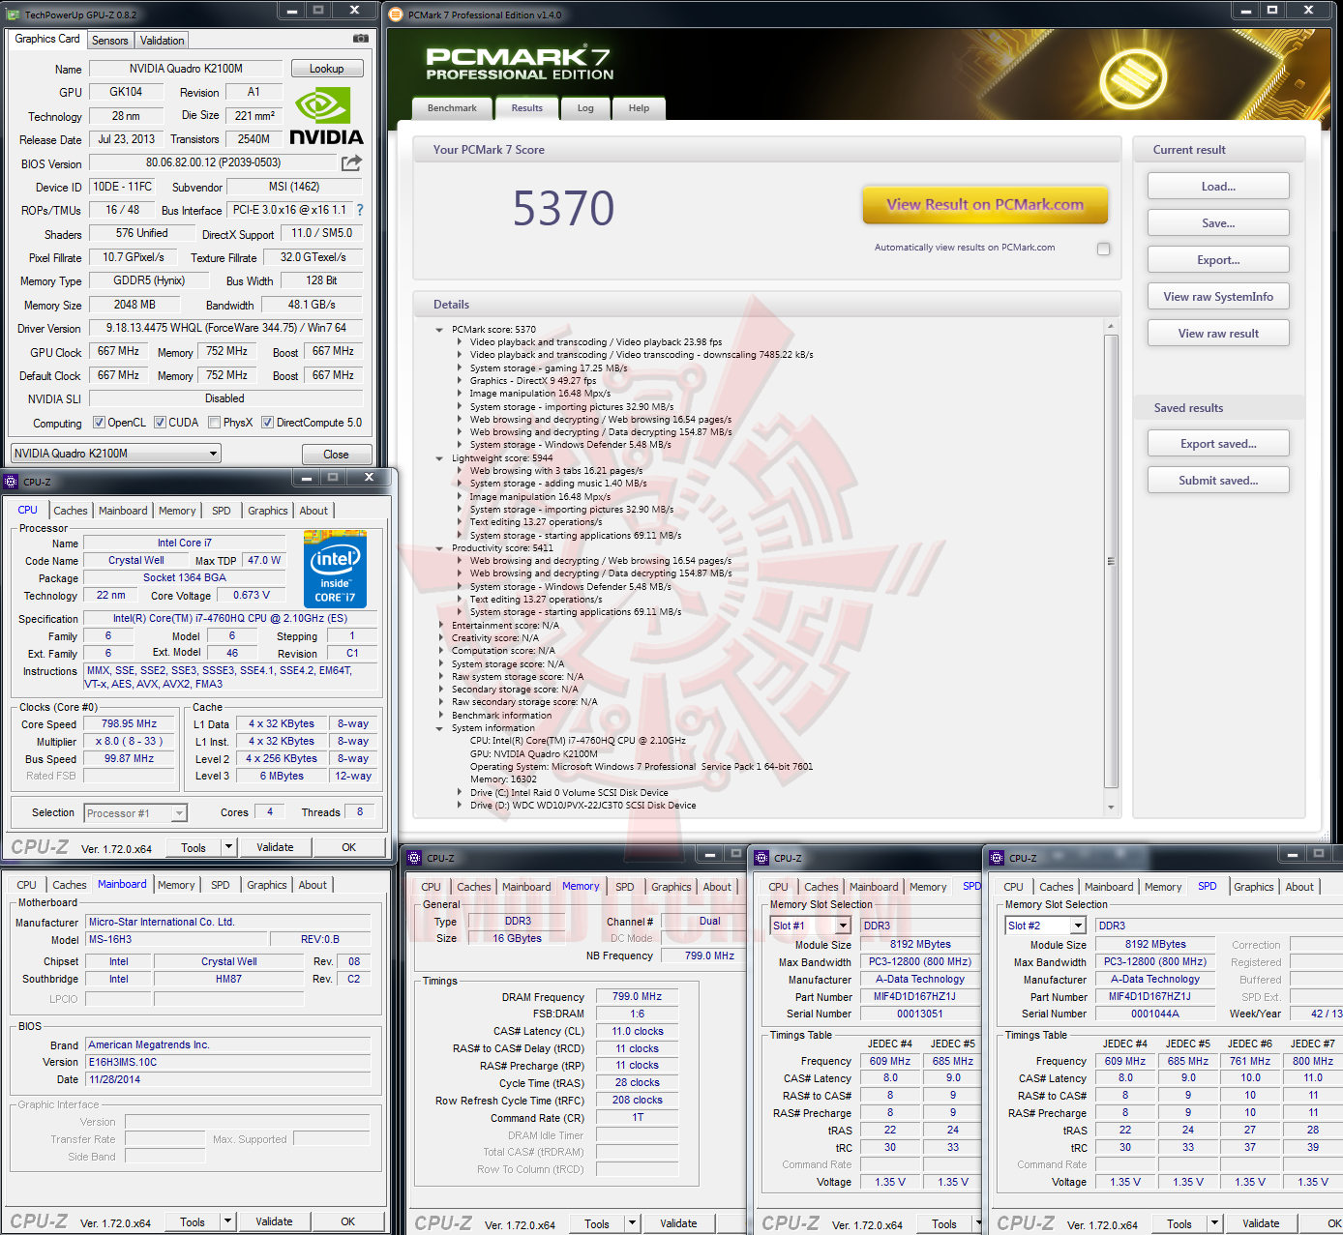This screenshot has width=1343, height=1235.
Task: Click the Submit saved... button
Action: (1218, 481)
